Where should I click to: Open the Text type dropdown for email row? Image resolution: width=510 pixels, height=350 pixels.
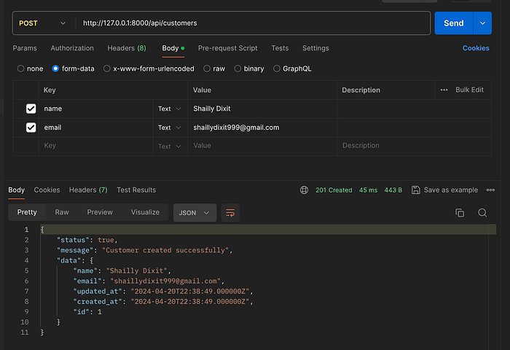[170, 128]
